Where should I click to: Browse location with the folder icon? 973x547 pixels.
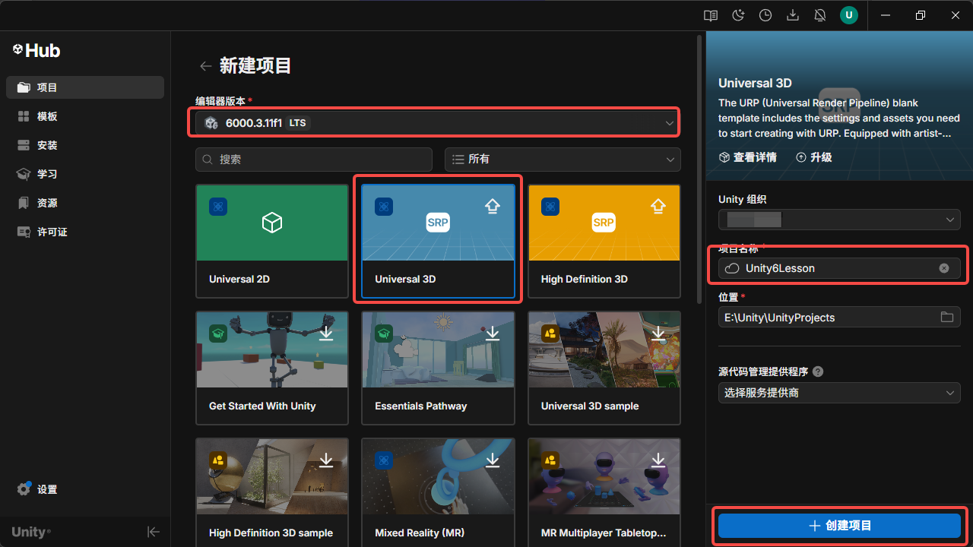pyautogui.click(x=947, y=317)
